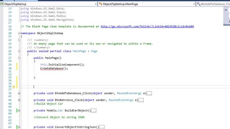Screen dimensions: 230x129
Task: Open the BtnAddToDatabase_Click member dropdown
Action: (x=213, y=4)
